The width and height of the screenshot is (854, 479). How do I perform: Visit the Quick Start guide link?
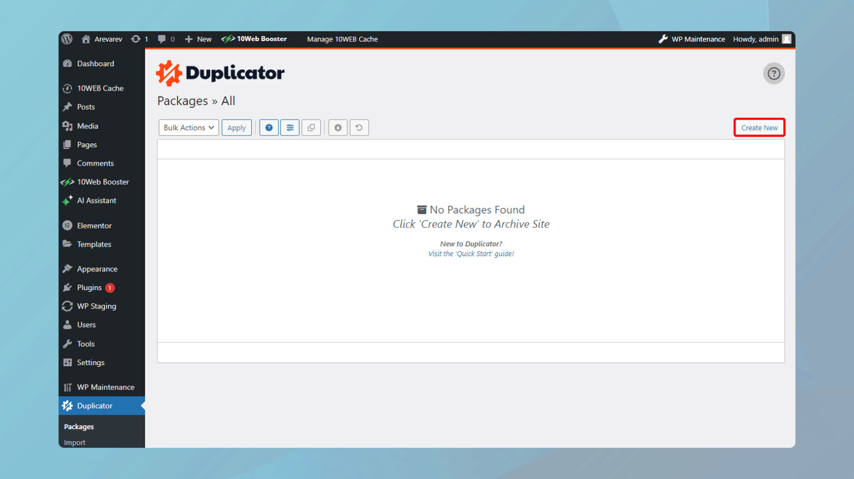pos(471,253)
